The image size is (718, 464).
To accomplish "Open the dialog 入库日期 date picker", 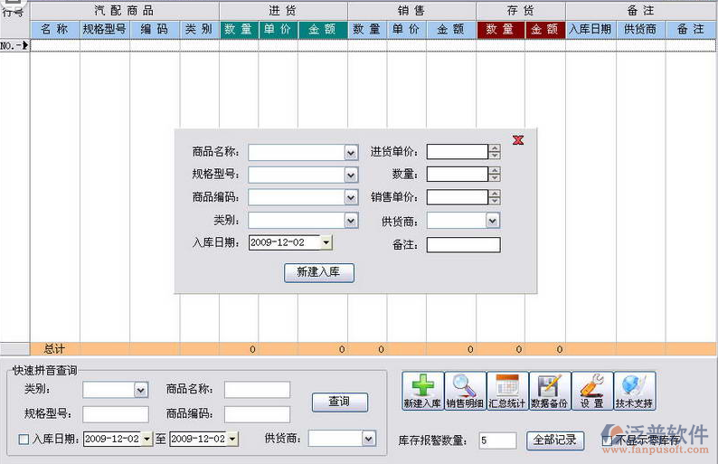I will (326, 242).
